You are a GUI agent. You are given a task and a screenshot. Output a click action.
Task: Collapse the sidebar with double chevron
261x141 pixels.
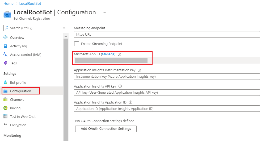(64, 28)
